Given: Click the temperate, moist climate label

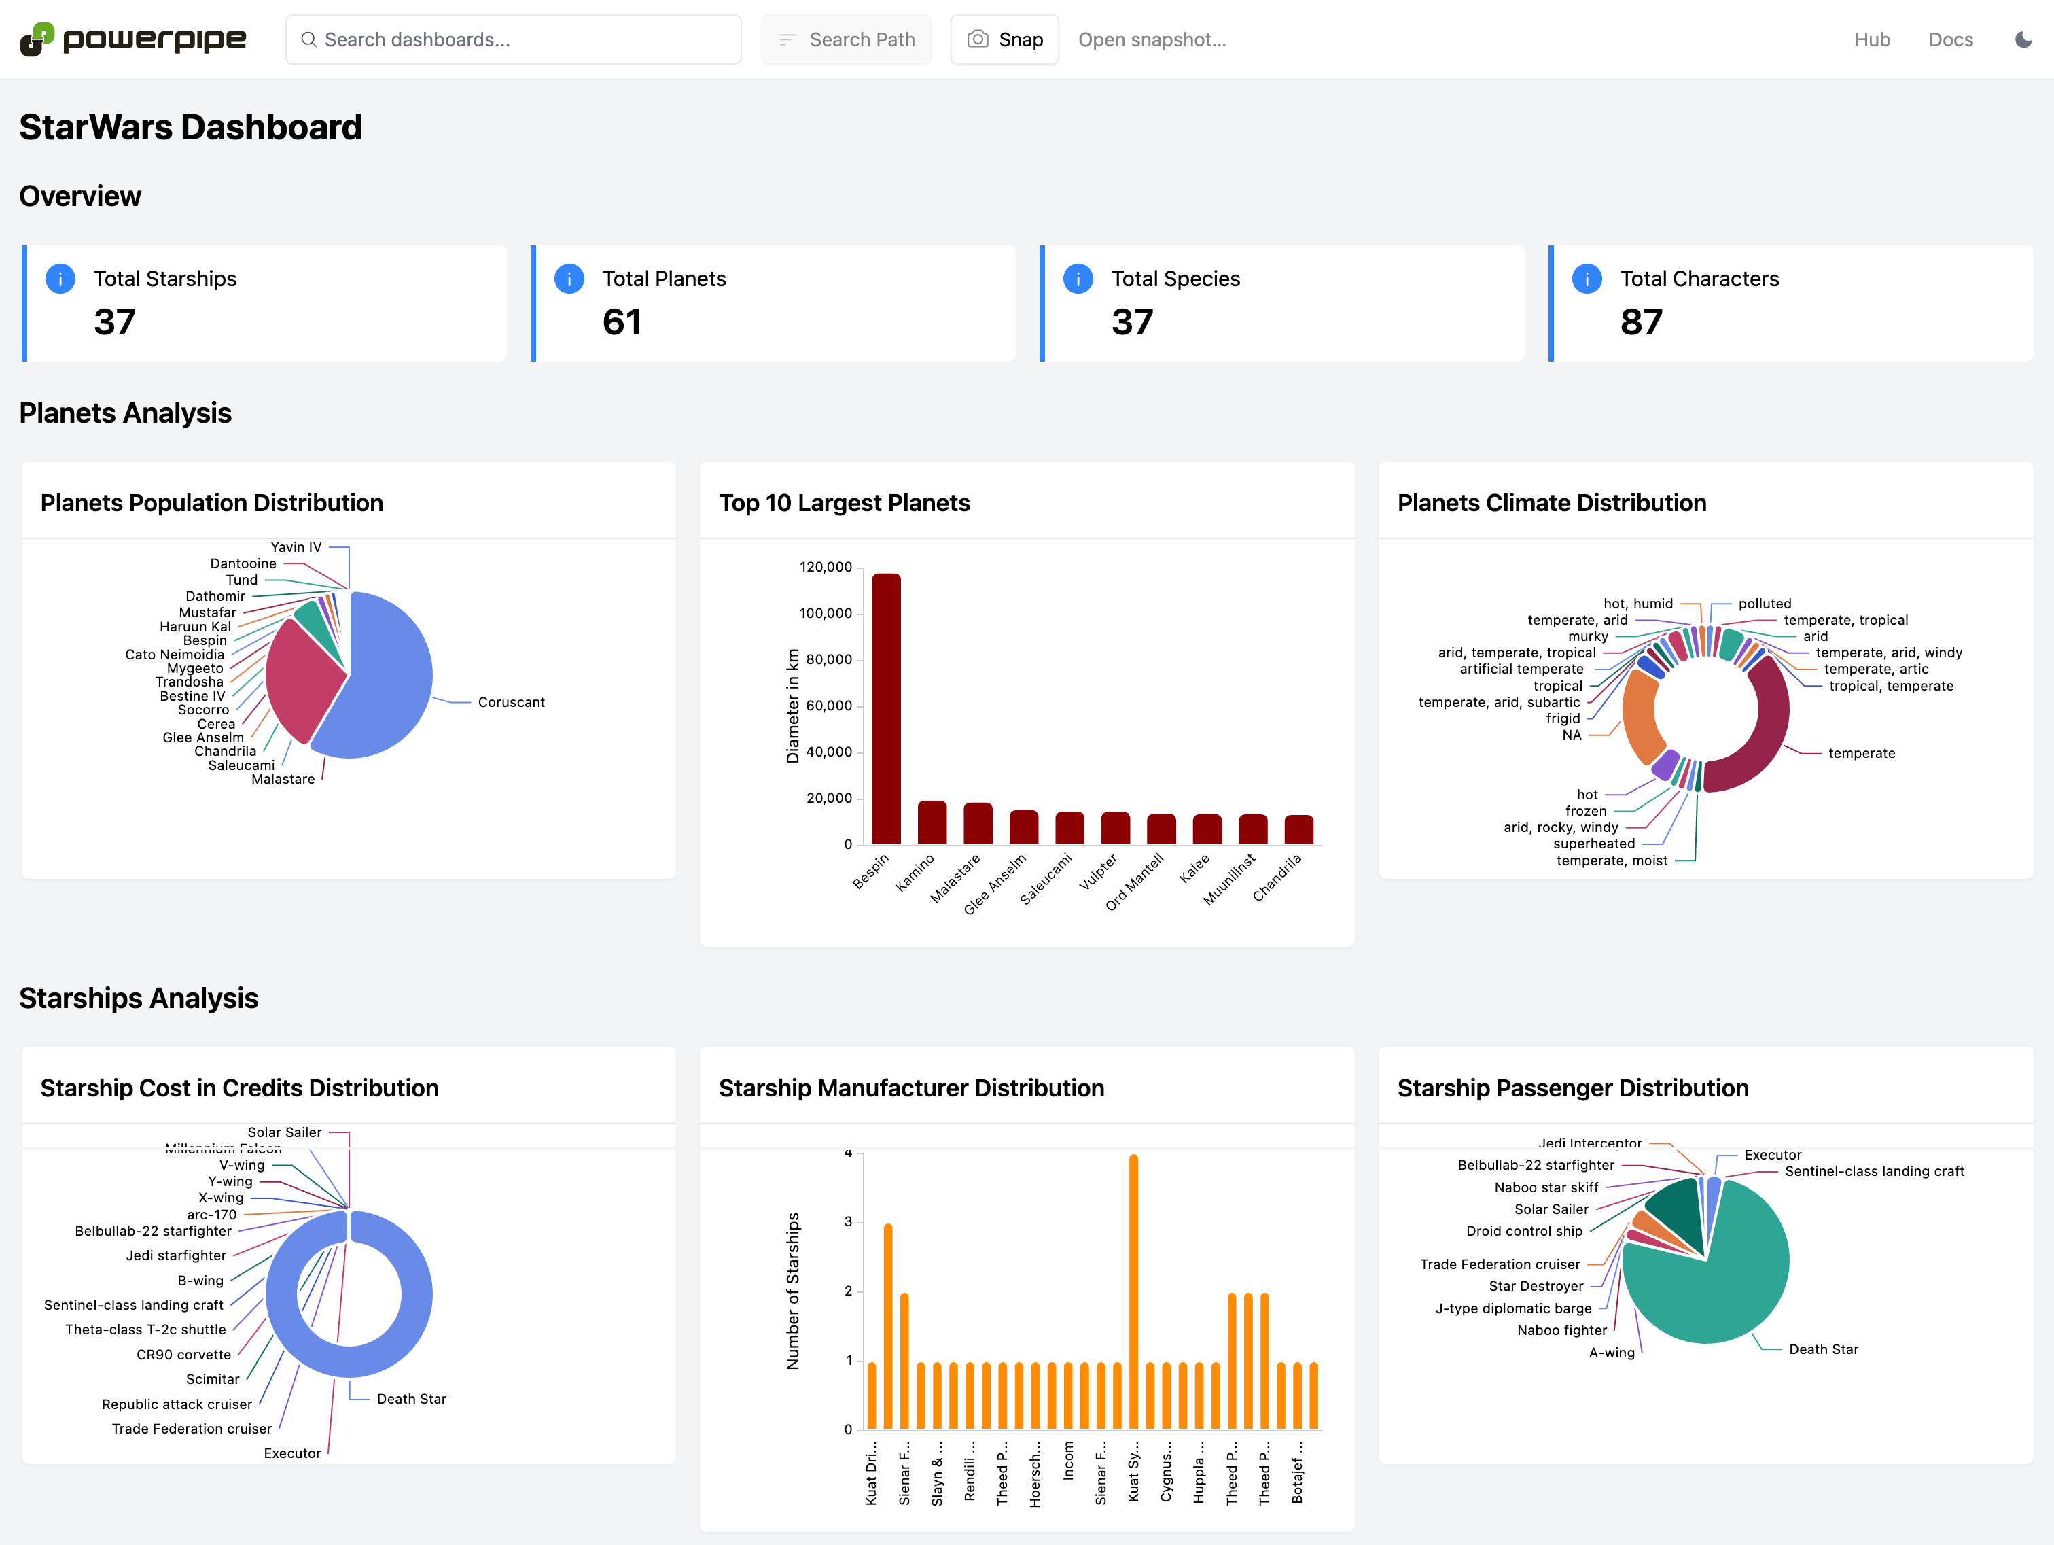Looking at the screenshot, I should click(x=1612, y=861).
